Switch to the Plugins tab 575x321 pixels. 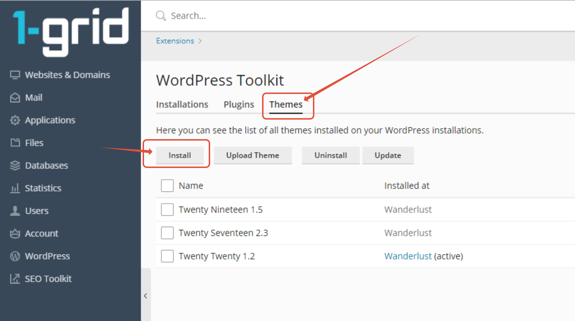click(x=239, y=105)
